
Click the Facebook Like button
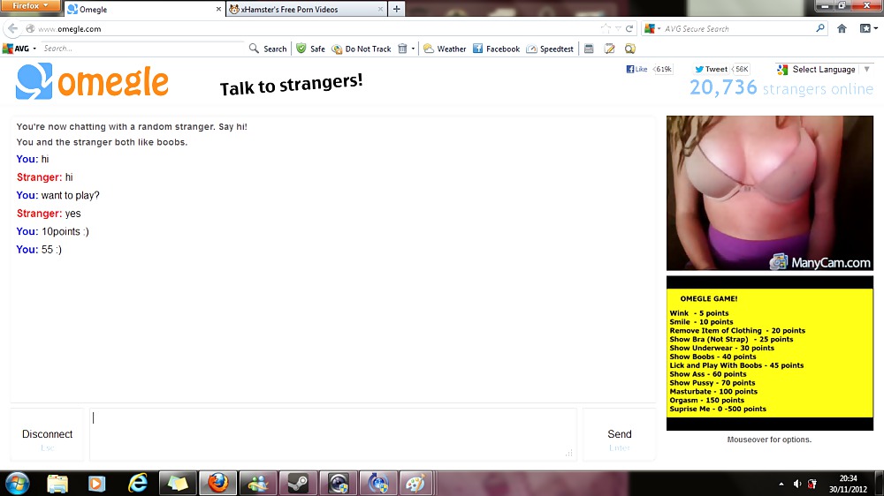click(x=636, y=69)
